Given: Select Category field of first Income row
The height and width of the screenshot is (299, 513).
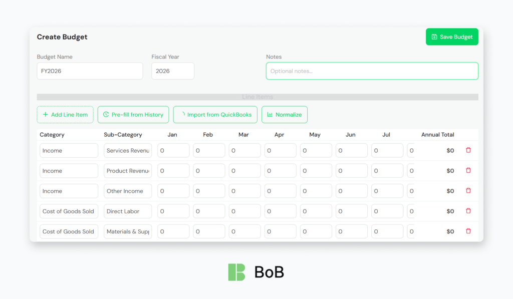Looking at the screenshot, I should coord(69,151).
